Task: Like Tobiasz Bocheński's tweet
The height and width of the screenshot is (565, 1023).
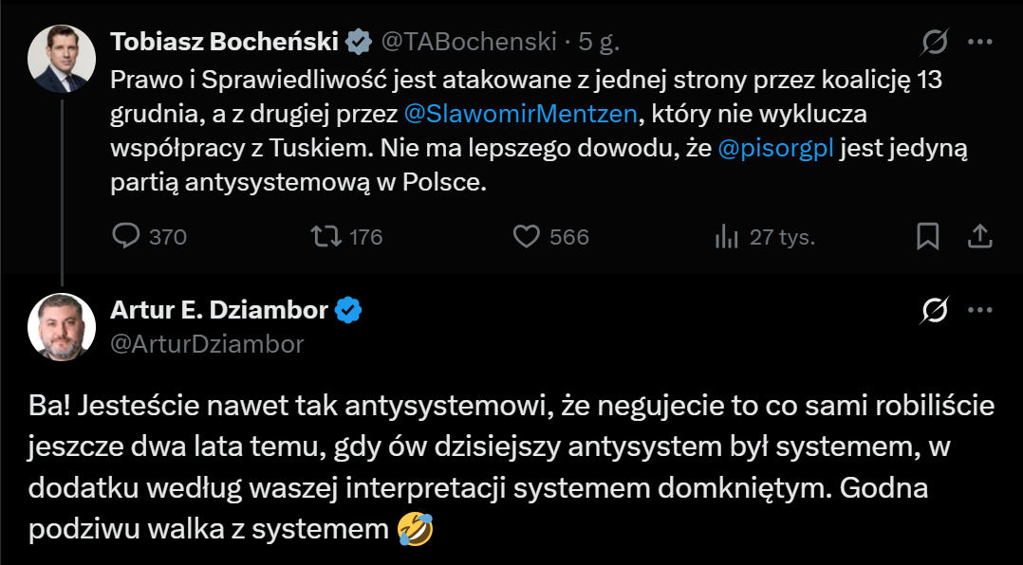Action: click(x=527, y=236)
